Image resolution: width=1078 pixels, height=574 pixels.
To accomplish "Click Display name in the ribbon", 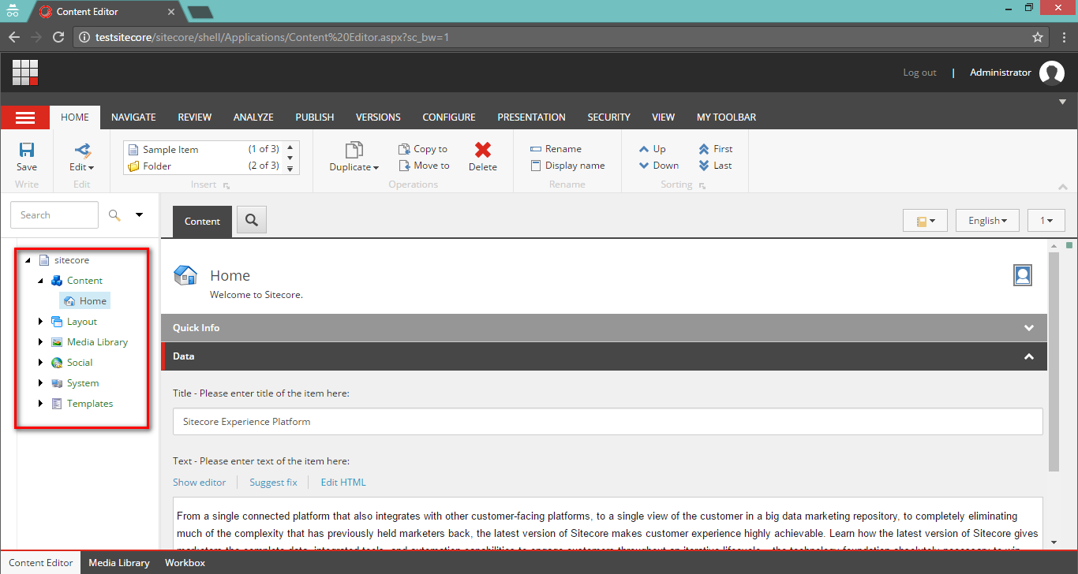I will (x=567, y=166).
